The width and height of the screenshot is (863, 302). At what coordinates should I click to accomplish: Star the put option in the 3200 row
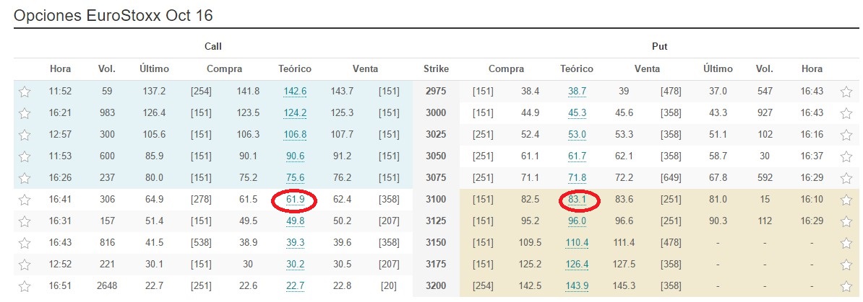point(846,285)
